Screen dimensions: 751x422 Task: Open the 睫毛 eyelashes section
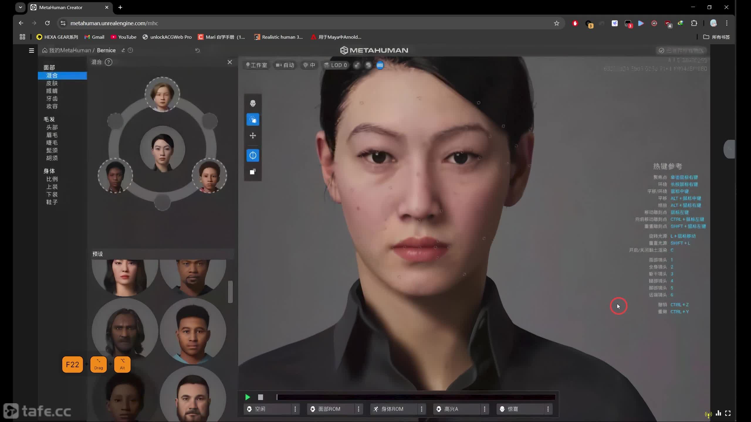(x=52, y=143)
